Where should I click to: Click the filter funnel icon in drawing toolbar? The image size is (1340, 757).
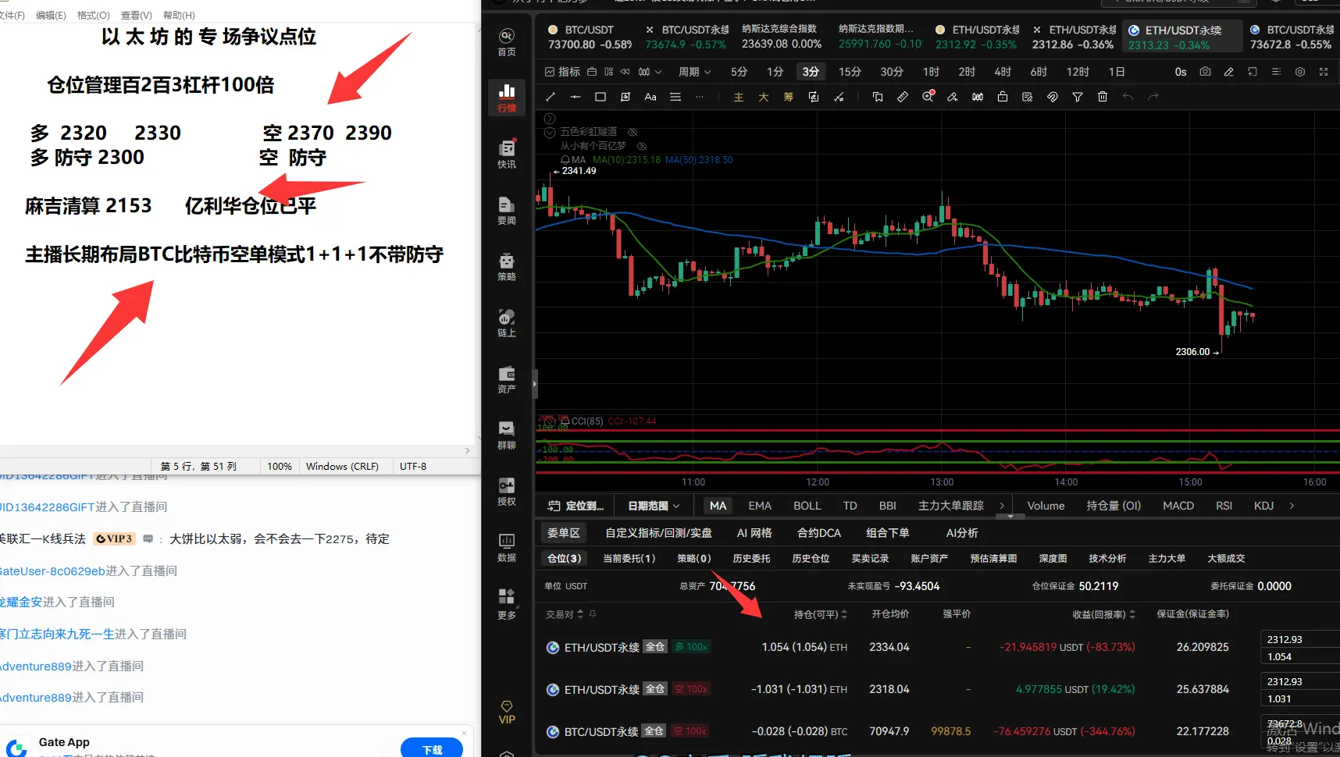[x=1078, y=97]
